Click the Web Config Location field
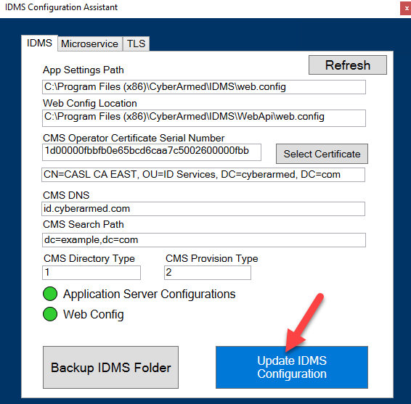411x404 pixels. (204, 118)
